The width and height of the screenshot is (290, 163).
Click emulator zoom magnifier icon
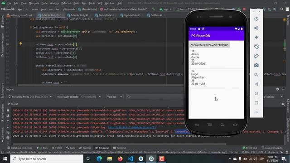256,75
